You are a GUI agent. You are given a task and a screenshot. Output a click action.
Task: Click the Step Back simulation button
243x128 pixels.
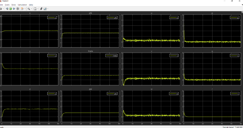click(7, 9)
